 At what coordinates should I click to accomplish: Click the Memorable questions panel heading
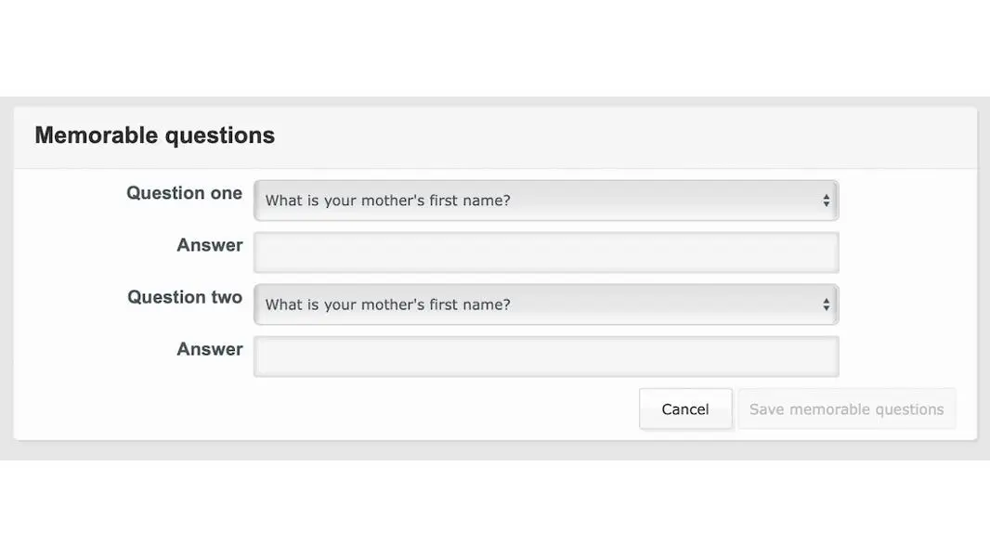click(154, 135)
